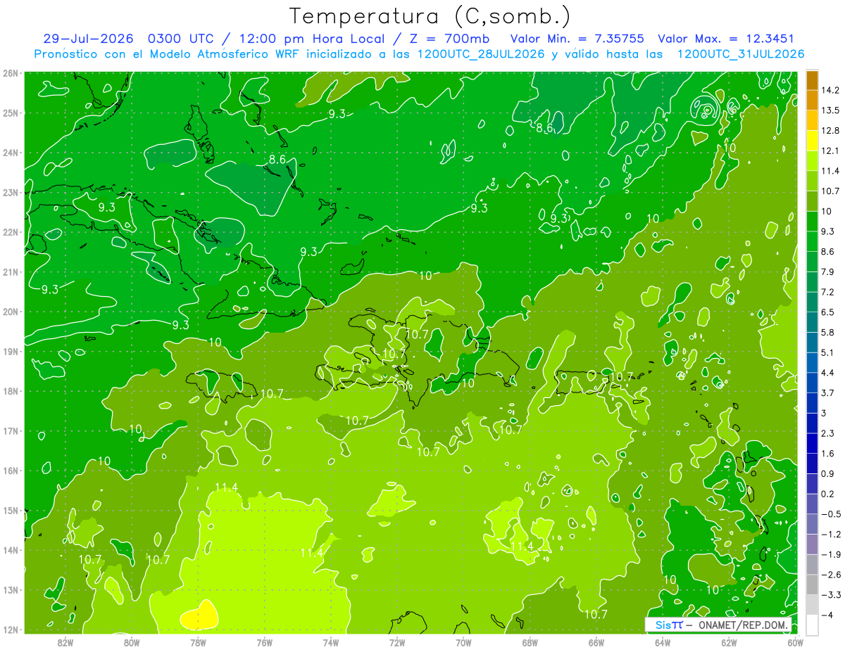
Task: Click the "12.8" value on the color legend
Action: click(831, 130)
